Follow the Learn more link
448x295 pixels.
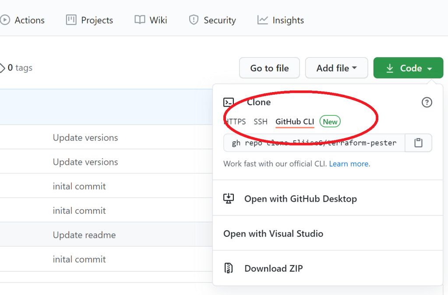tap(349, 164)
